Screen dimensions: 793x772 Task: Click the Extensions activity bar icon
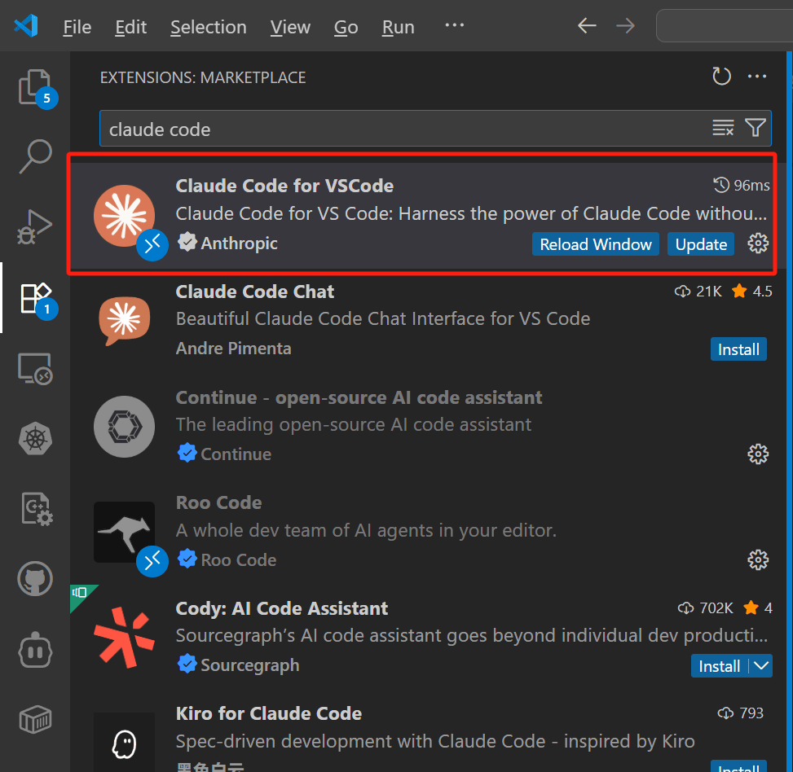click(35, 297)
